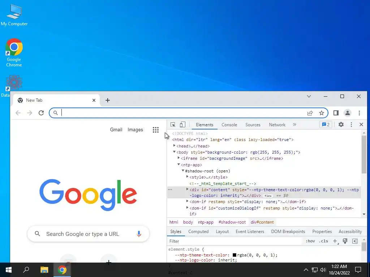Expand the customizeDialogIf dom-if node
Screen dimensions: 370x277
(188, 207)
